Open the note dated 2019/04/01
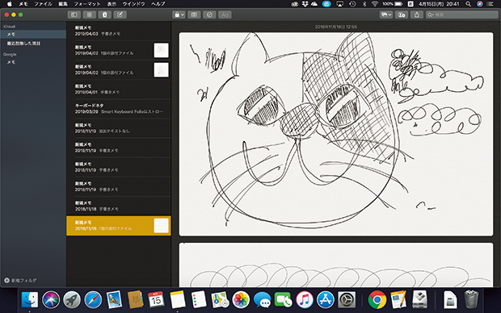The height and width of the screenshot is (313, 501). point(119,89)
